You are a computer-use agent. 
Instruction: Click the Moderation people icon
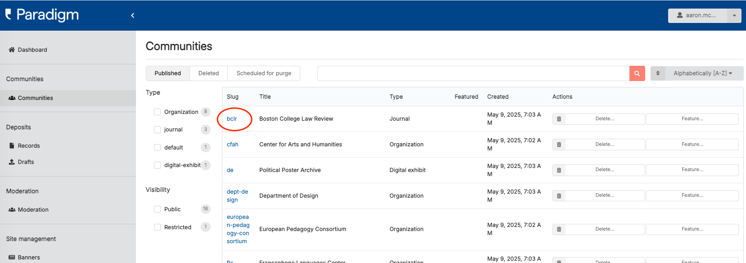tap(12, 210)
